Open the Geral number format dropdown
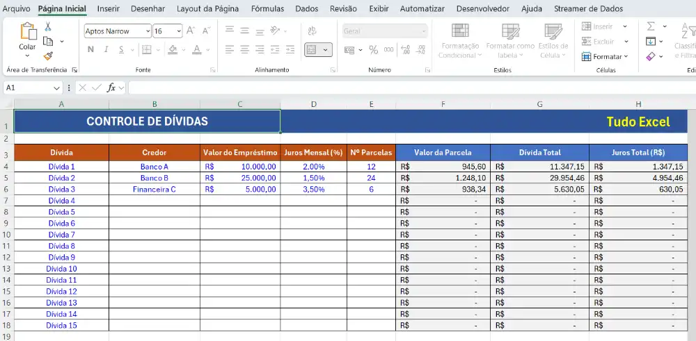 [x=424, y=31]
